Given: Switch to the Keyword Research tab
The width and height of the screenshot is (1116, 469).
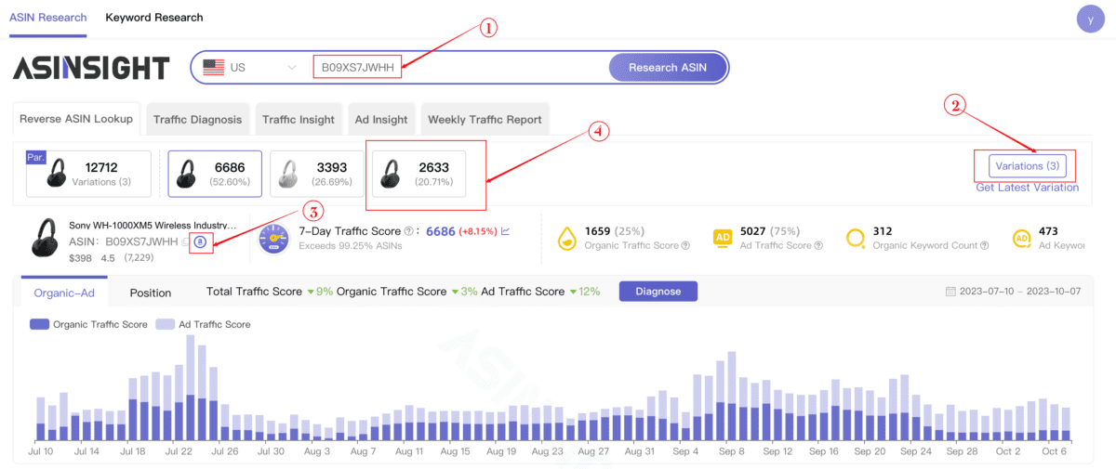Looking at the screenshot, I should point(154,18).
